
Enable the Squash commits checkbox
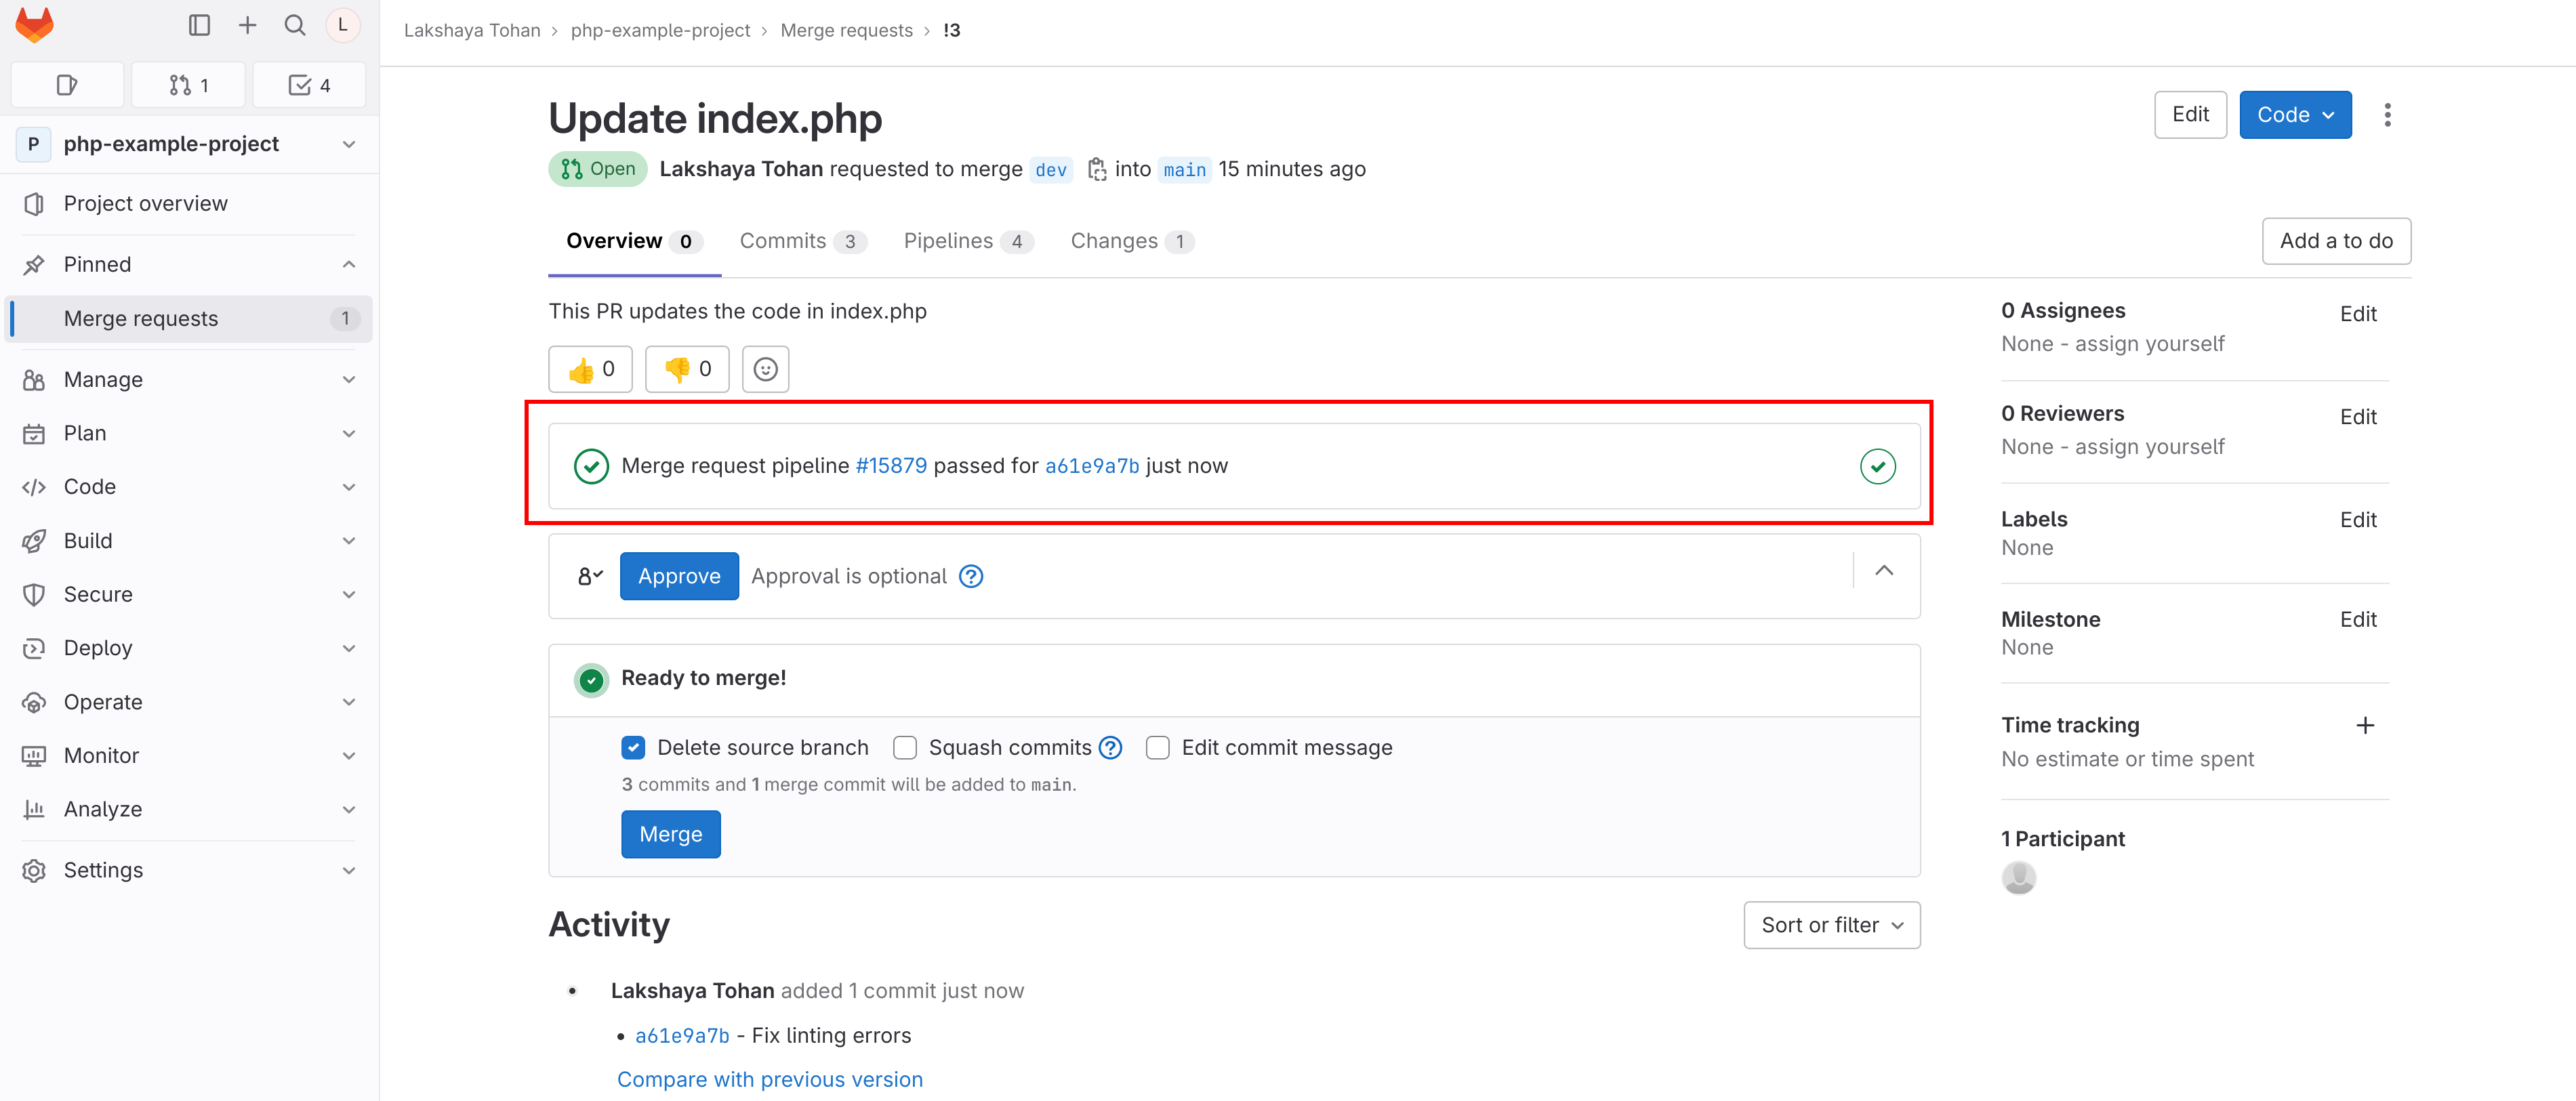tap(903, 748)
